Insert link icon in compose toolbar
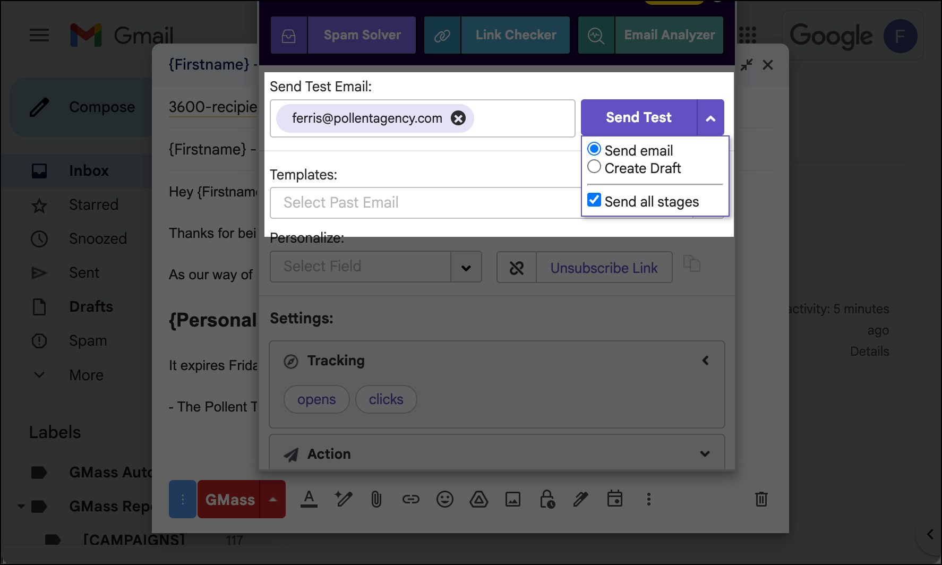Screen dimensions: 942x565 [410, 499]
